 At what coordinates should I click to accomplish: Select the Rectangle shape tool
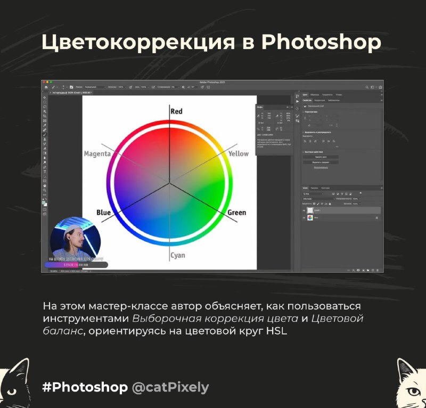pos(45,181)
